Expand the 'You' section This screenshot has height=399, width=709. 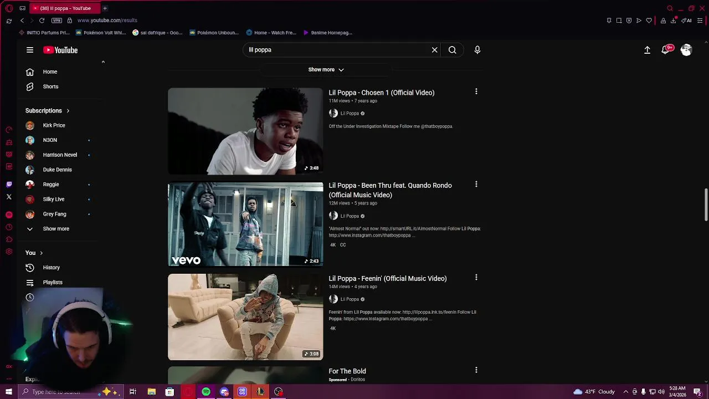tap(34, 253)
